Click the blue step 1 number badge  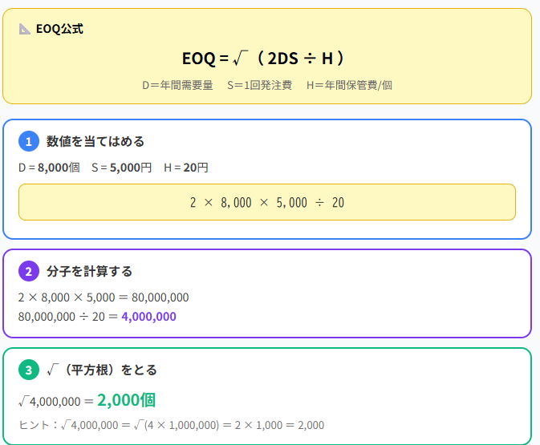pyautogui.click(x=29, y=141)
